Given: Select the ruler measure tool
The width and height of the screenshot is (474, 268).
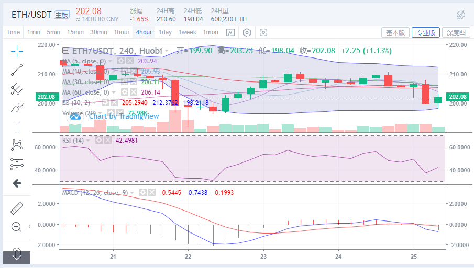Looking at the screenshot, I should click(x=17, y=208).
